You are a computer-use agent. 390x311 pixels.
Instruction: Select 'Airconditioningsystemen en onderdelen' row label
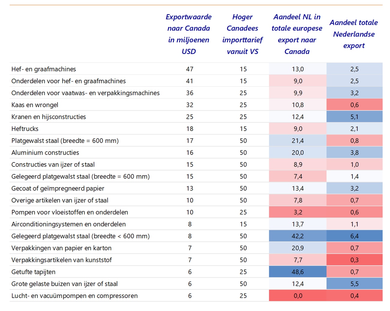click(68, 224)
